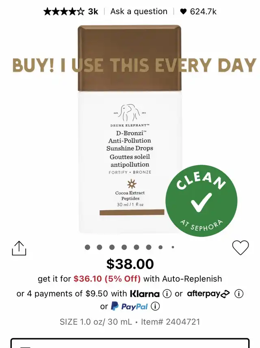The width and height of the screenshot is (260, 348).
Task: Select the third carousel page dot
Action: click(112, 247)
